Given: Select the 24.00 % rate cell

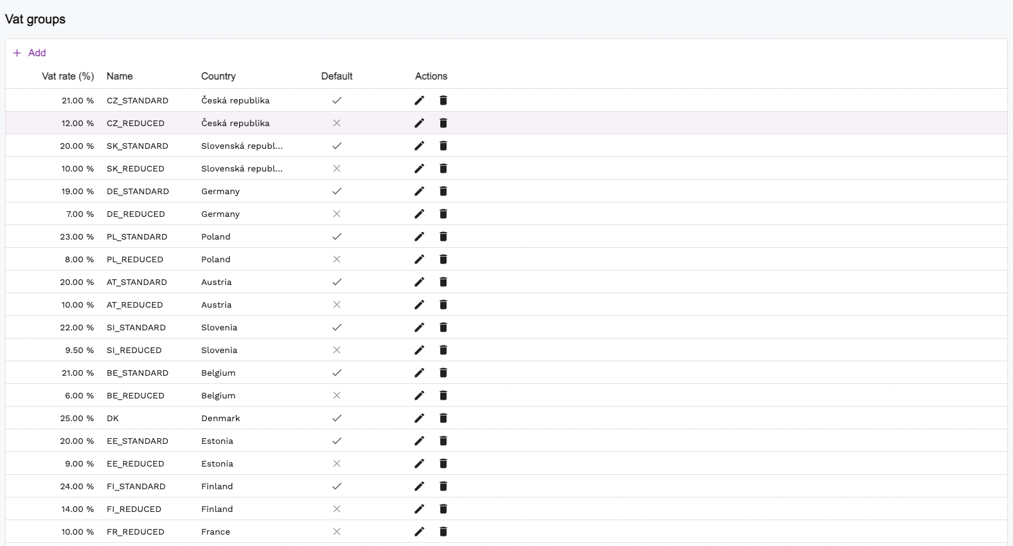Looking at the screenshot, I should click(77, 486).
